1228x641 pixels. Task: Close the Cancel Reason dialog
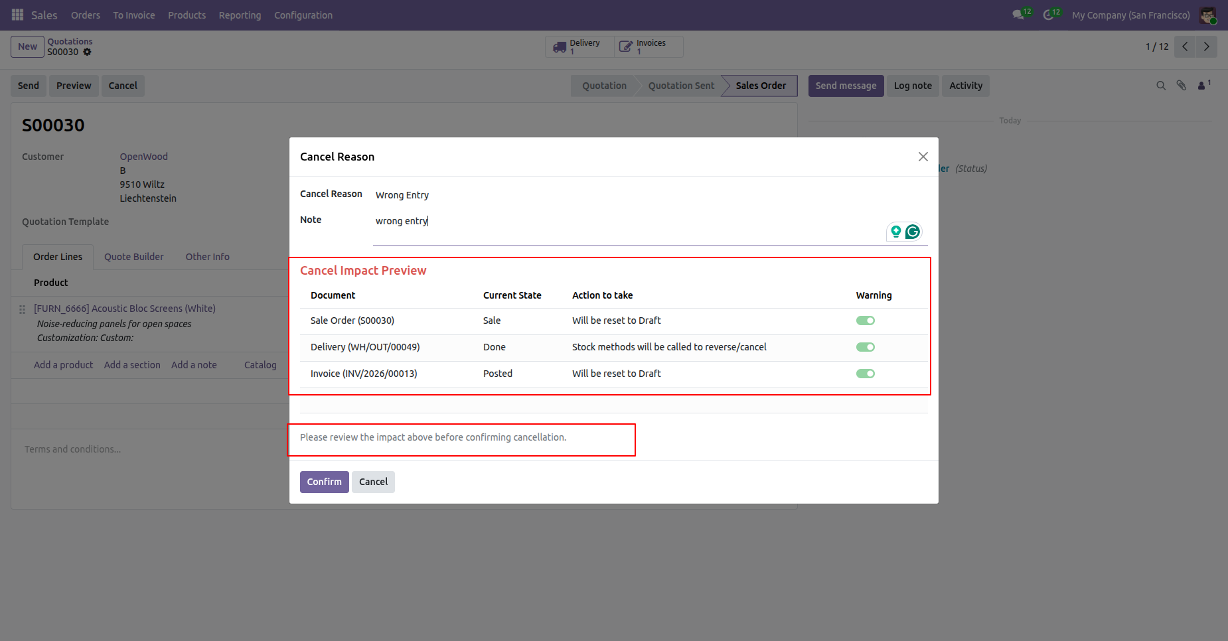coord(923,157)
